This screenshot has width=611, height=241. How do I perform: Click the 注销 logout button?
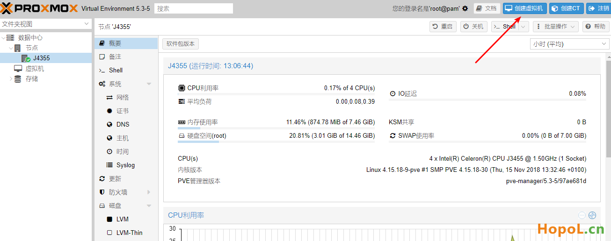tap(598, 8)
